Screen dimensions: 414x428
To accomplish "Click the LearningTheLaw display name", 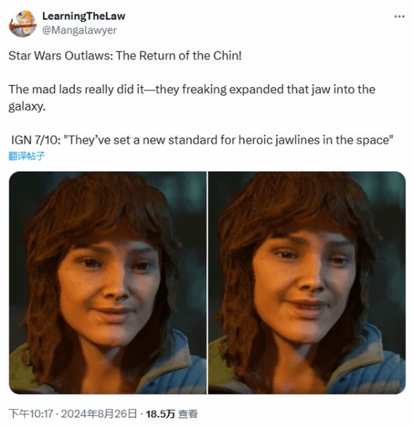I will [84, 16].
